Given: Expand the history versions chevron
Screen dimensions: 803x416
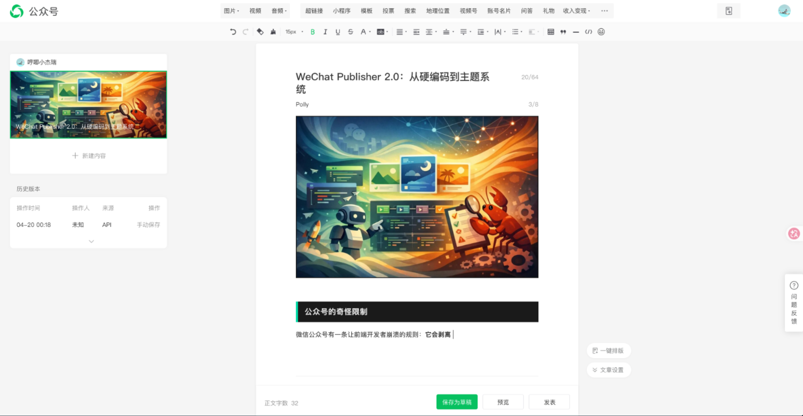Looking at the screenshot, I should coord(92,241).
